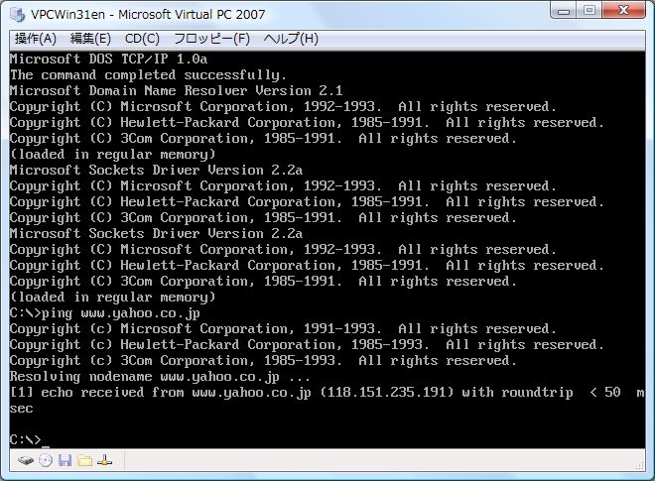The height and width of the screenshot is (481, 655).
Task: Click 'The command completed successfully.' text
Action: [x=148, y=75]
